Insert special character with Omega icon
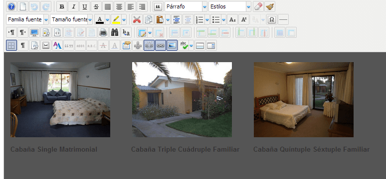Screen dimensions: 386x179 point(271,19)
